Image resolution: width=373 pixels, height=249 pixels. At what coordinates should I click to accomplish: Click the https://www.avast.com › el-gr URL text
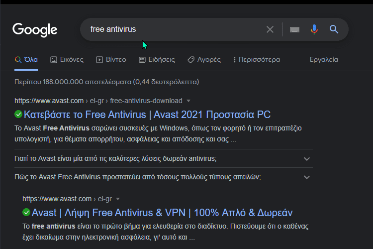67,199
